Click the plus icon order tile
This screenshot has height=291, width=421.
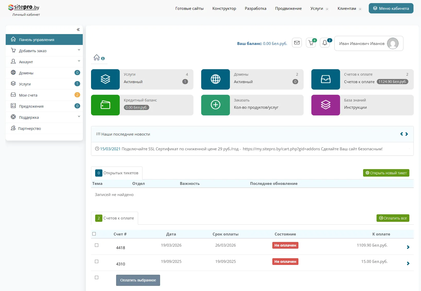(215, 105)
